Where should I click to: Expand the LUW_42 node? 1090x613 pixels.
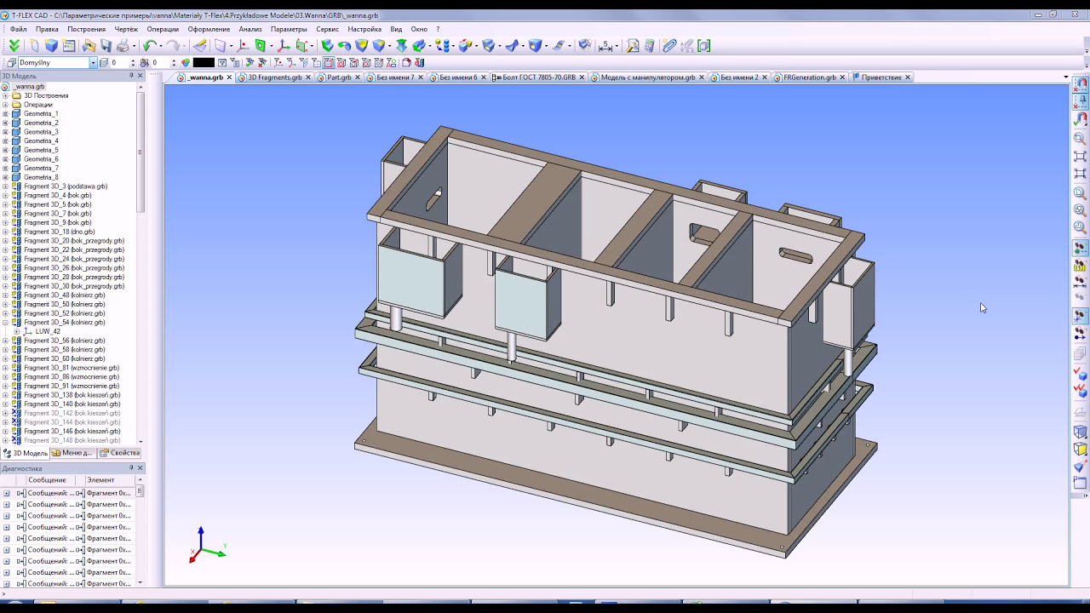pos(16,332)
